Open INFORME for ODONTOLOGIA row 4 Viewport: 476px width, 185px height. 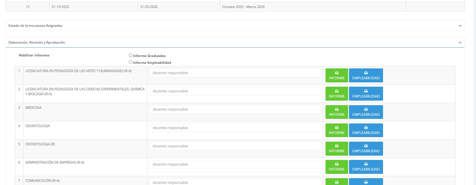click(337, 130)
